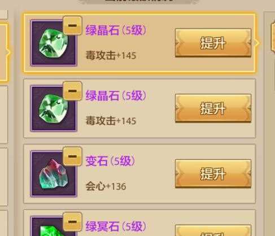Viewport: 275px width, 236px height.
Task: Select the highlighted tab on left edge
Action: [x=4, y=53]
